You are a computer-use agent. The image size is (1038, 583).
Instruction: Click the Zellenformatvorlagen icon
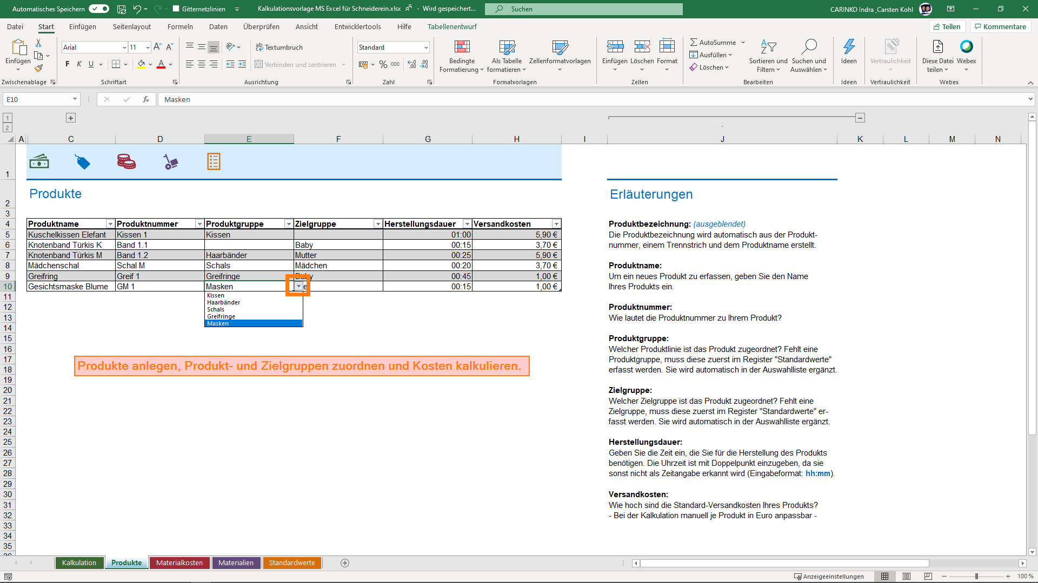point(560,48)
